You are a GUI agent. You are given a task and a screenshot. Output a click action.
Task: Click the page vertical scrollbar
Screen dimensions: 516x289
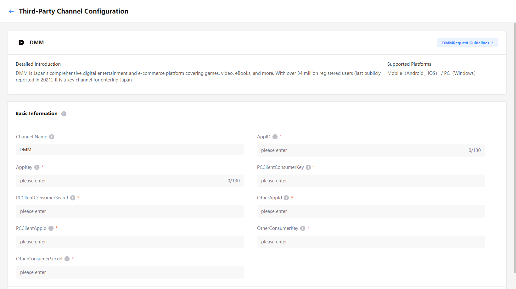pos(515,148)
